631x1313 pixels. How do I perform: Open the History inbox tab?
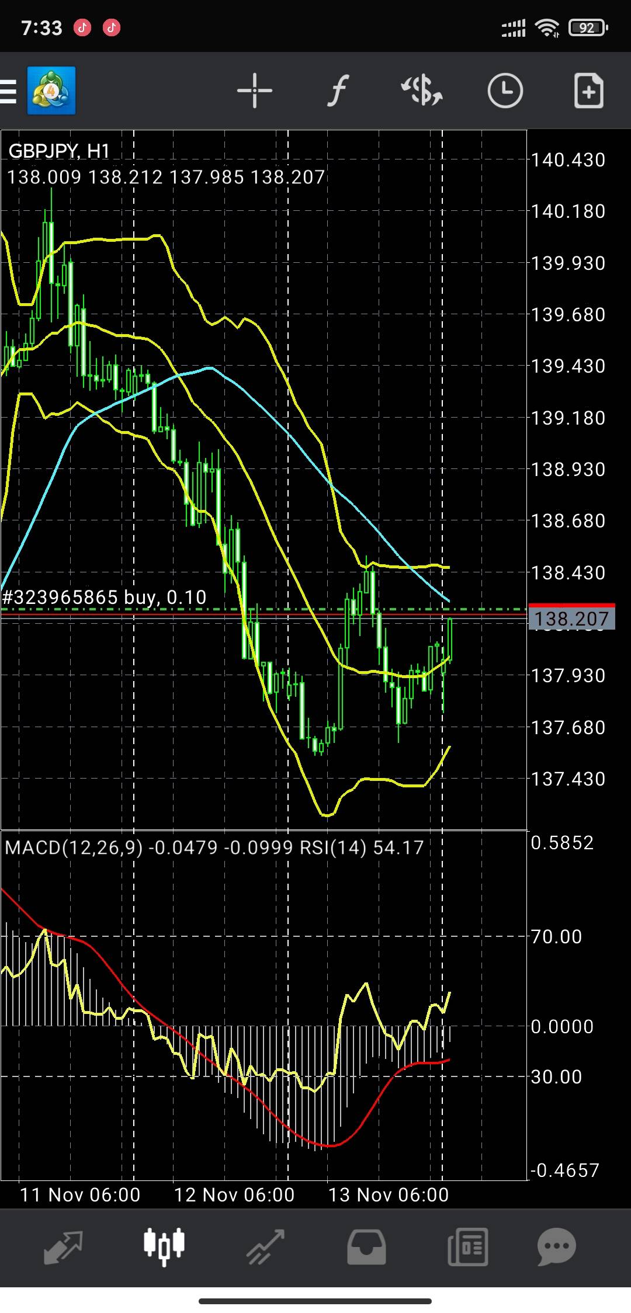tap(366, 1247)
